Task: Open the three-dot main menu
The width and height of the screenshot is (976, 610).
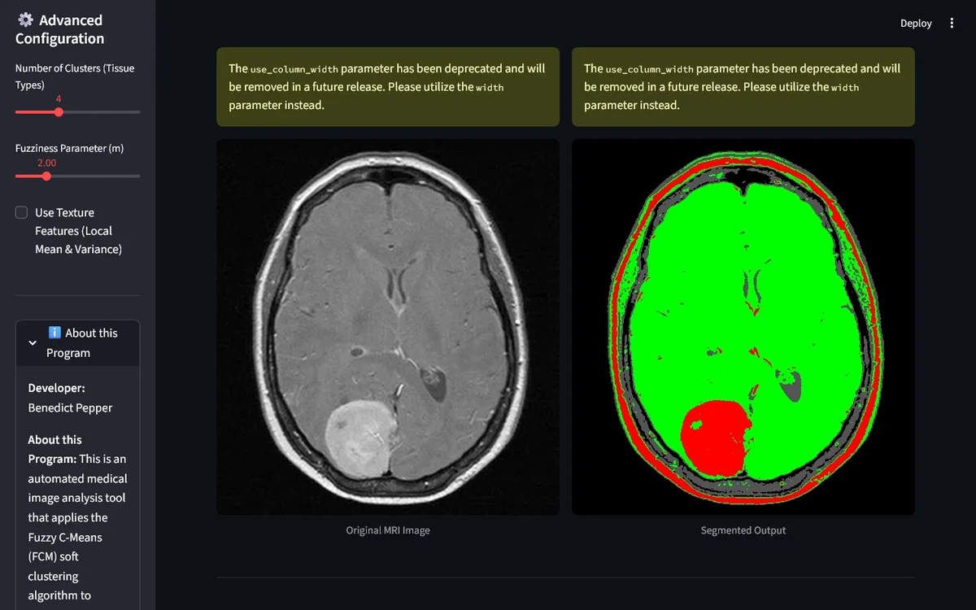Action: click(x=952, y=24)
